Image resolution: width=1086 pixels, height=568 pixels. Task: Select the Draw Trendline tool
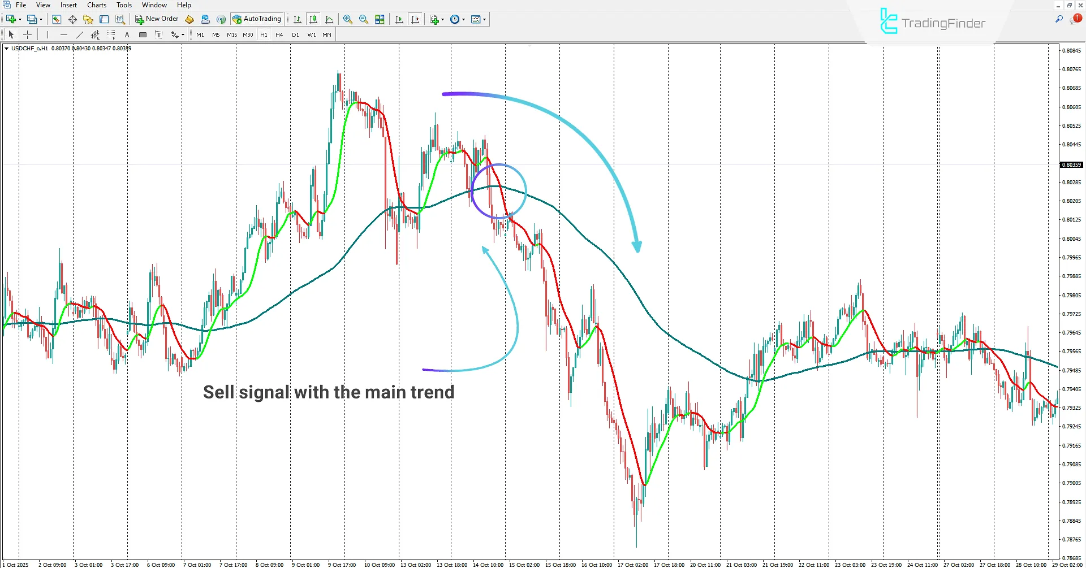point(79,34)
